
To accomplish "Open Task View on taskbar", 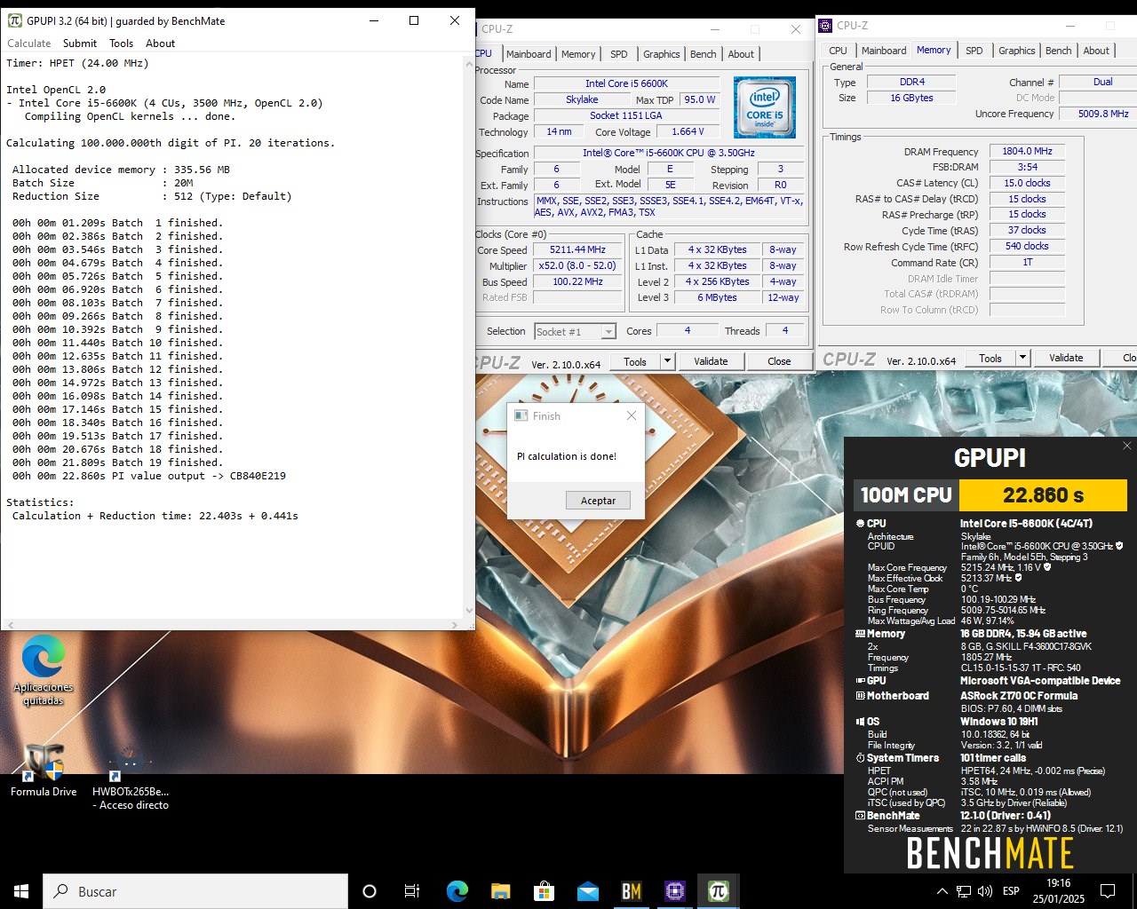I will [412, 891].
